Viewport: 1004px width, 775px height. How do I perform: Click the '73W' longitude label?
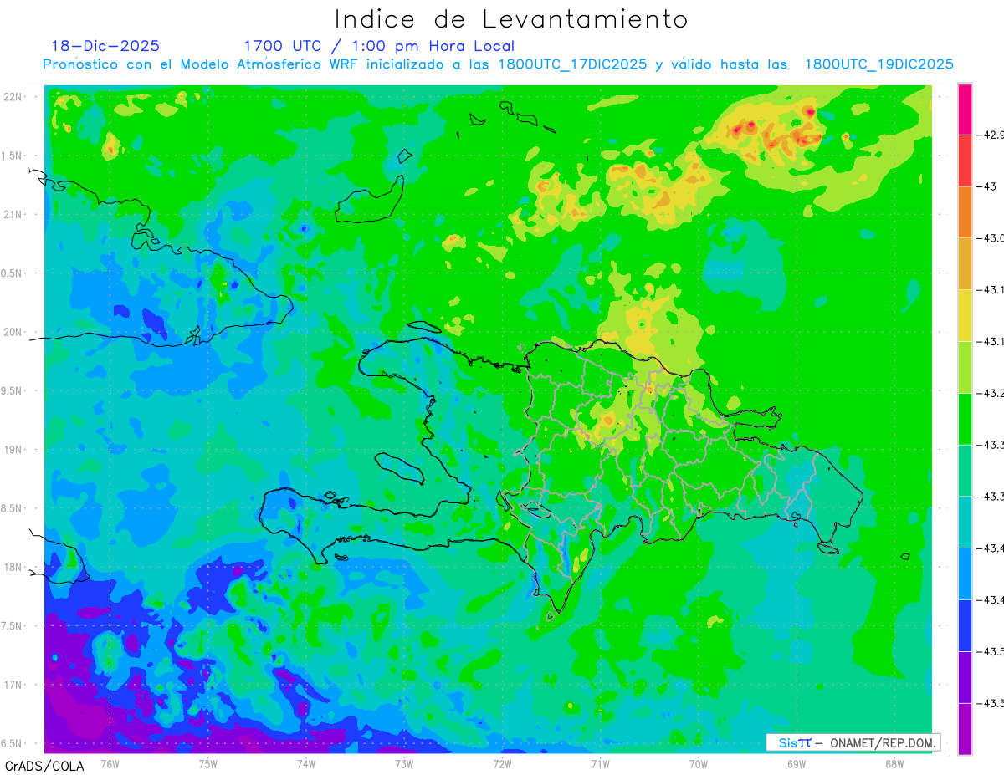[404, 764]
